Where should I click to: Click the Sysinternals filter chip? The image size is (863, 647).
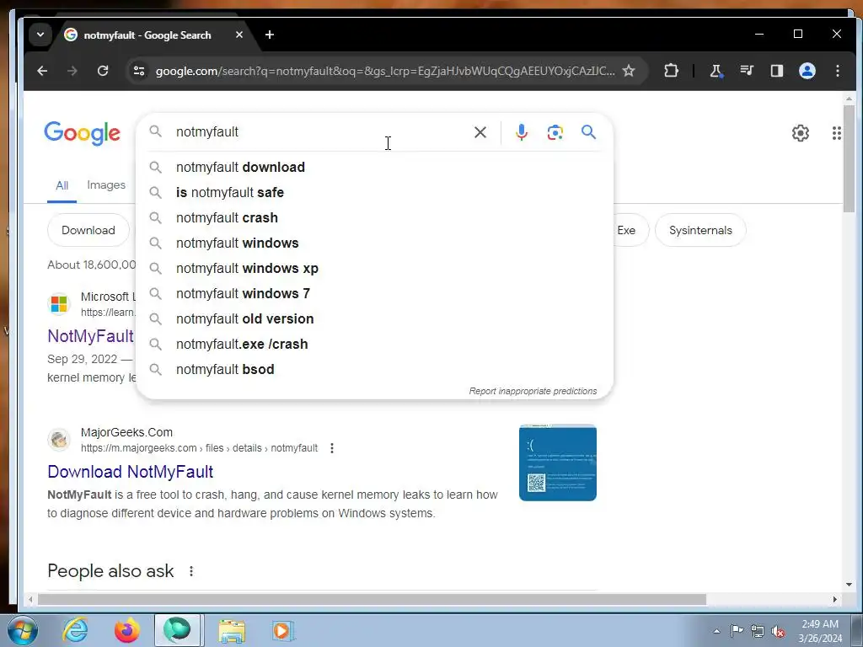(x=700, y=230)
